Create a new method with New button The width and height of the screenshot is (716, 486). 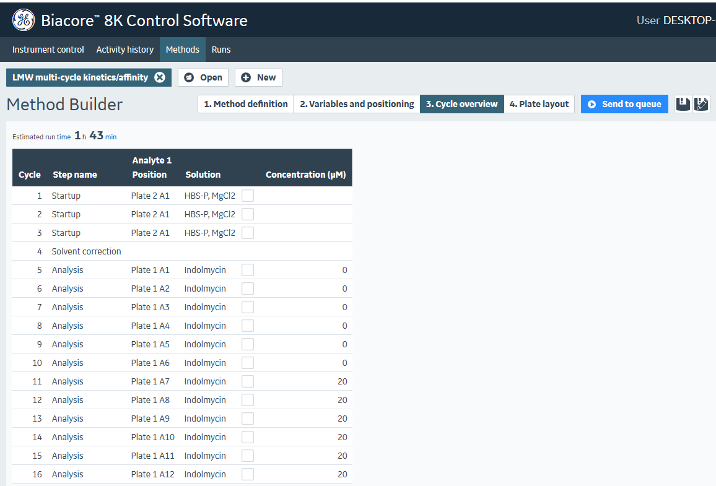[258, 77]
